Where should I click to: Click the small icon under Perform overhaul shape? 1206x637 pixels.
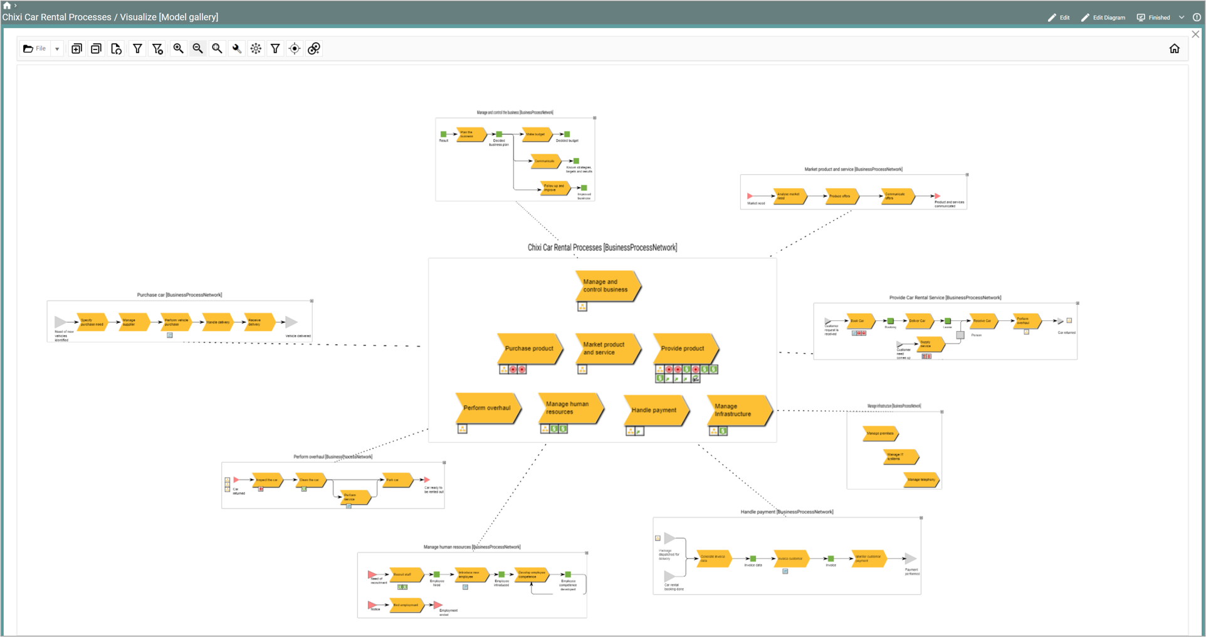[462, 429]
